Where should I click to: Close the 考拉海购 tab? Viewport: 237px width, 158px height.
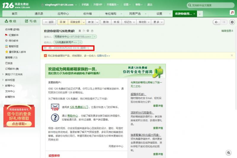point(121,14)
